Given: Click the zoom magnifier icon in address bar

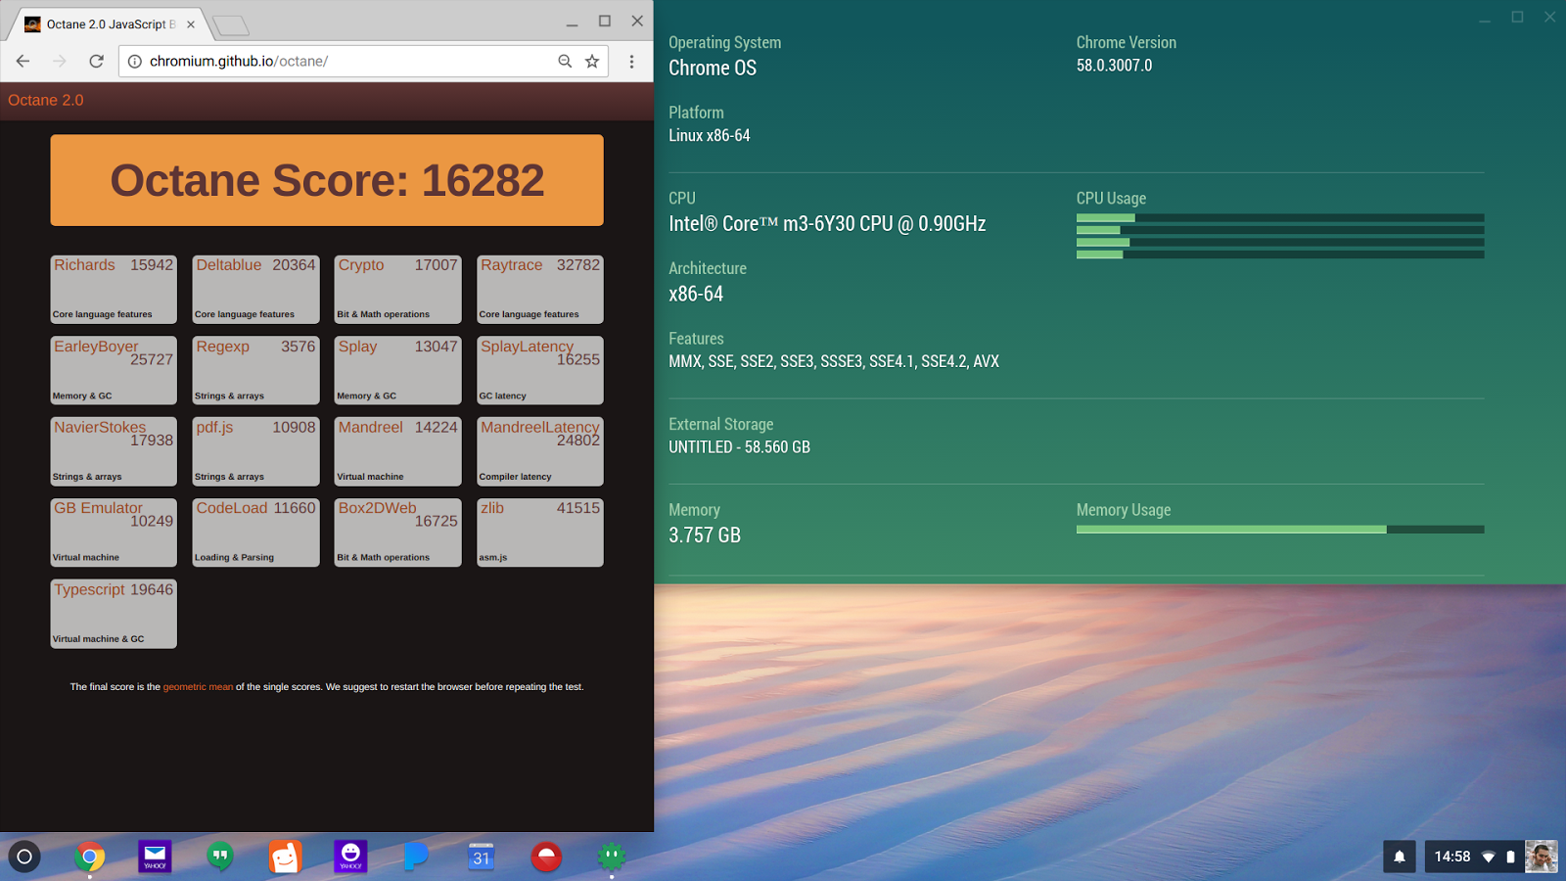Looking at the screenshot, I should [x=565, y=61].
